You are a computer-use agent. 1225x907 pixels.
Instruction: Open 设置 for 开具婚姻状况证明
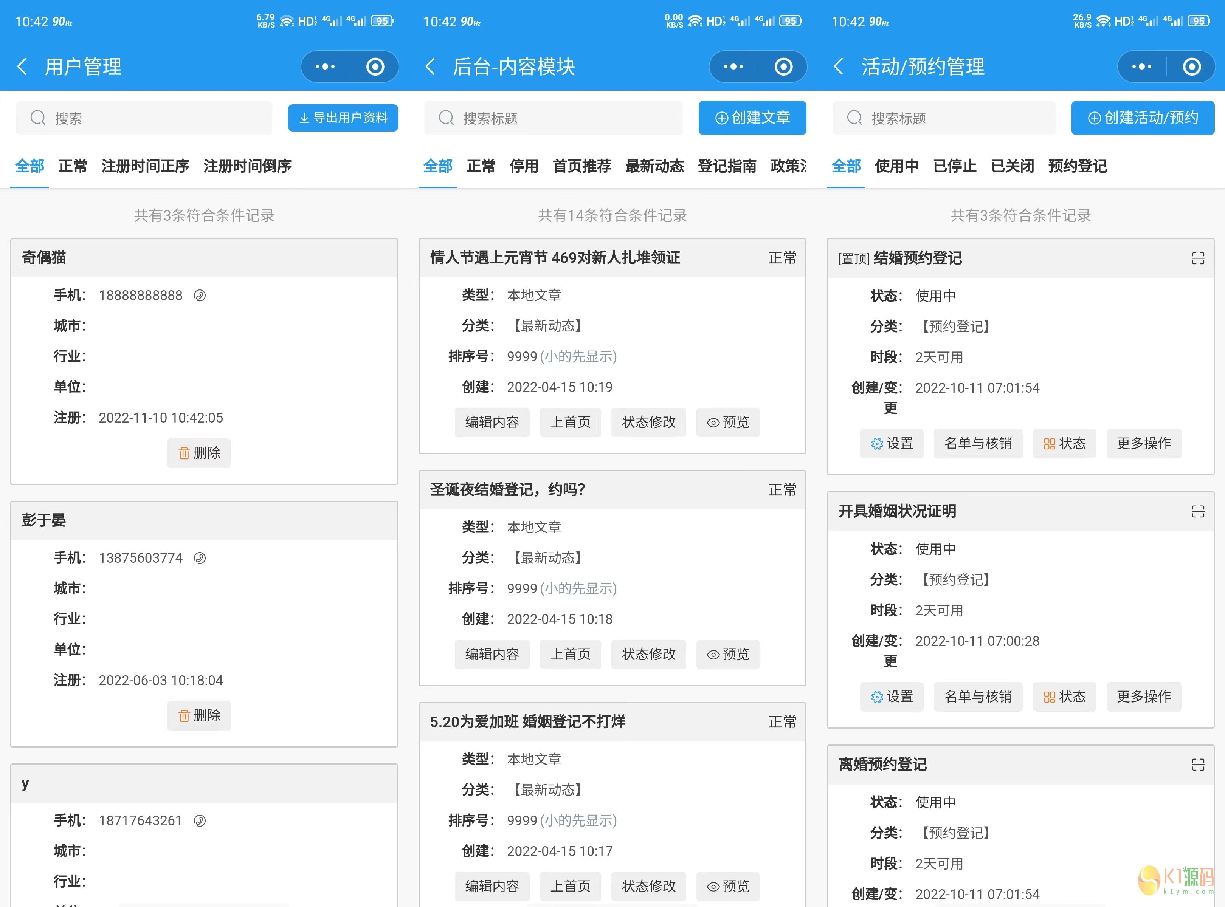coord(892,697)
